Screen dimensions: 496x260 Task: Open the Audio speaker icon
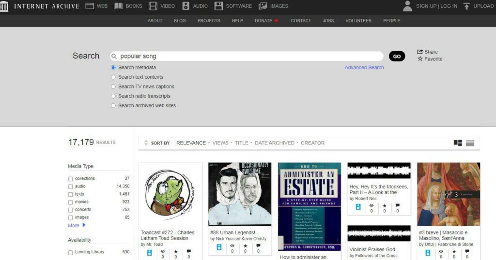(x=186, y=6)
